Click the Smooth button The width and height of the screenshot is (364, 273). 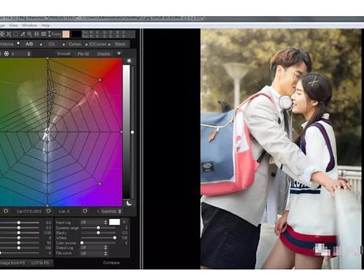click(64, 54)
